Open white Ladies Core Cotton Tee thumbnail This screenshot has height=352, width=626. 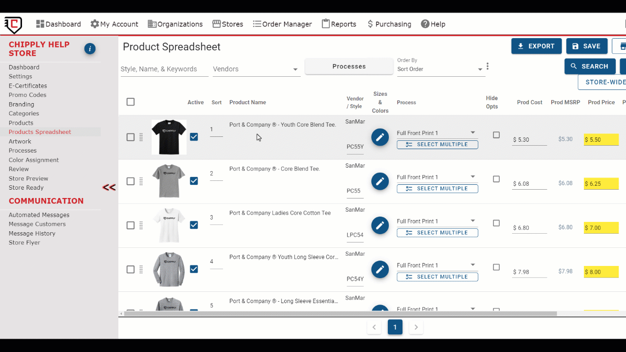click(x=169, y=225)
